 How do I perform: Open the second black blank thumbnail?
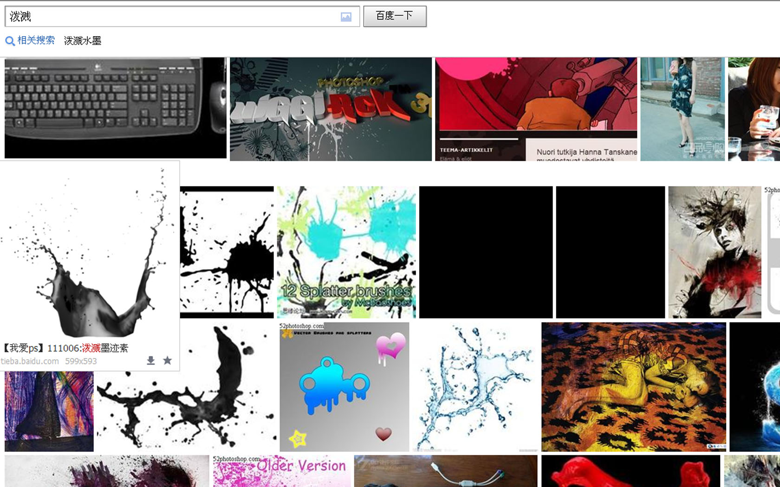click(611, 252)
